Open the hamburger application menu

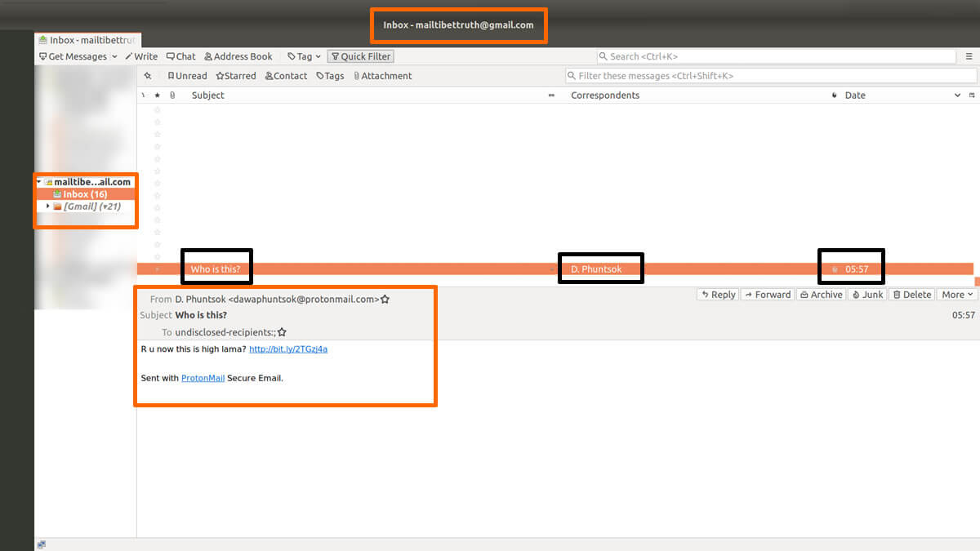[969, 56]
